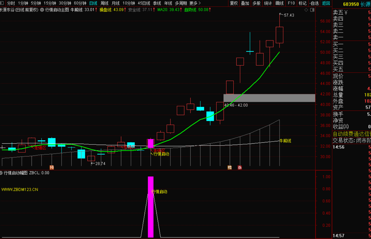Open the 行情启动主图 indicator dropdown arrow

tap(42, 10)
